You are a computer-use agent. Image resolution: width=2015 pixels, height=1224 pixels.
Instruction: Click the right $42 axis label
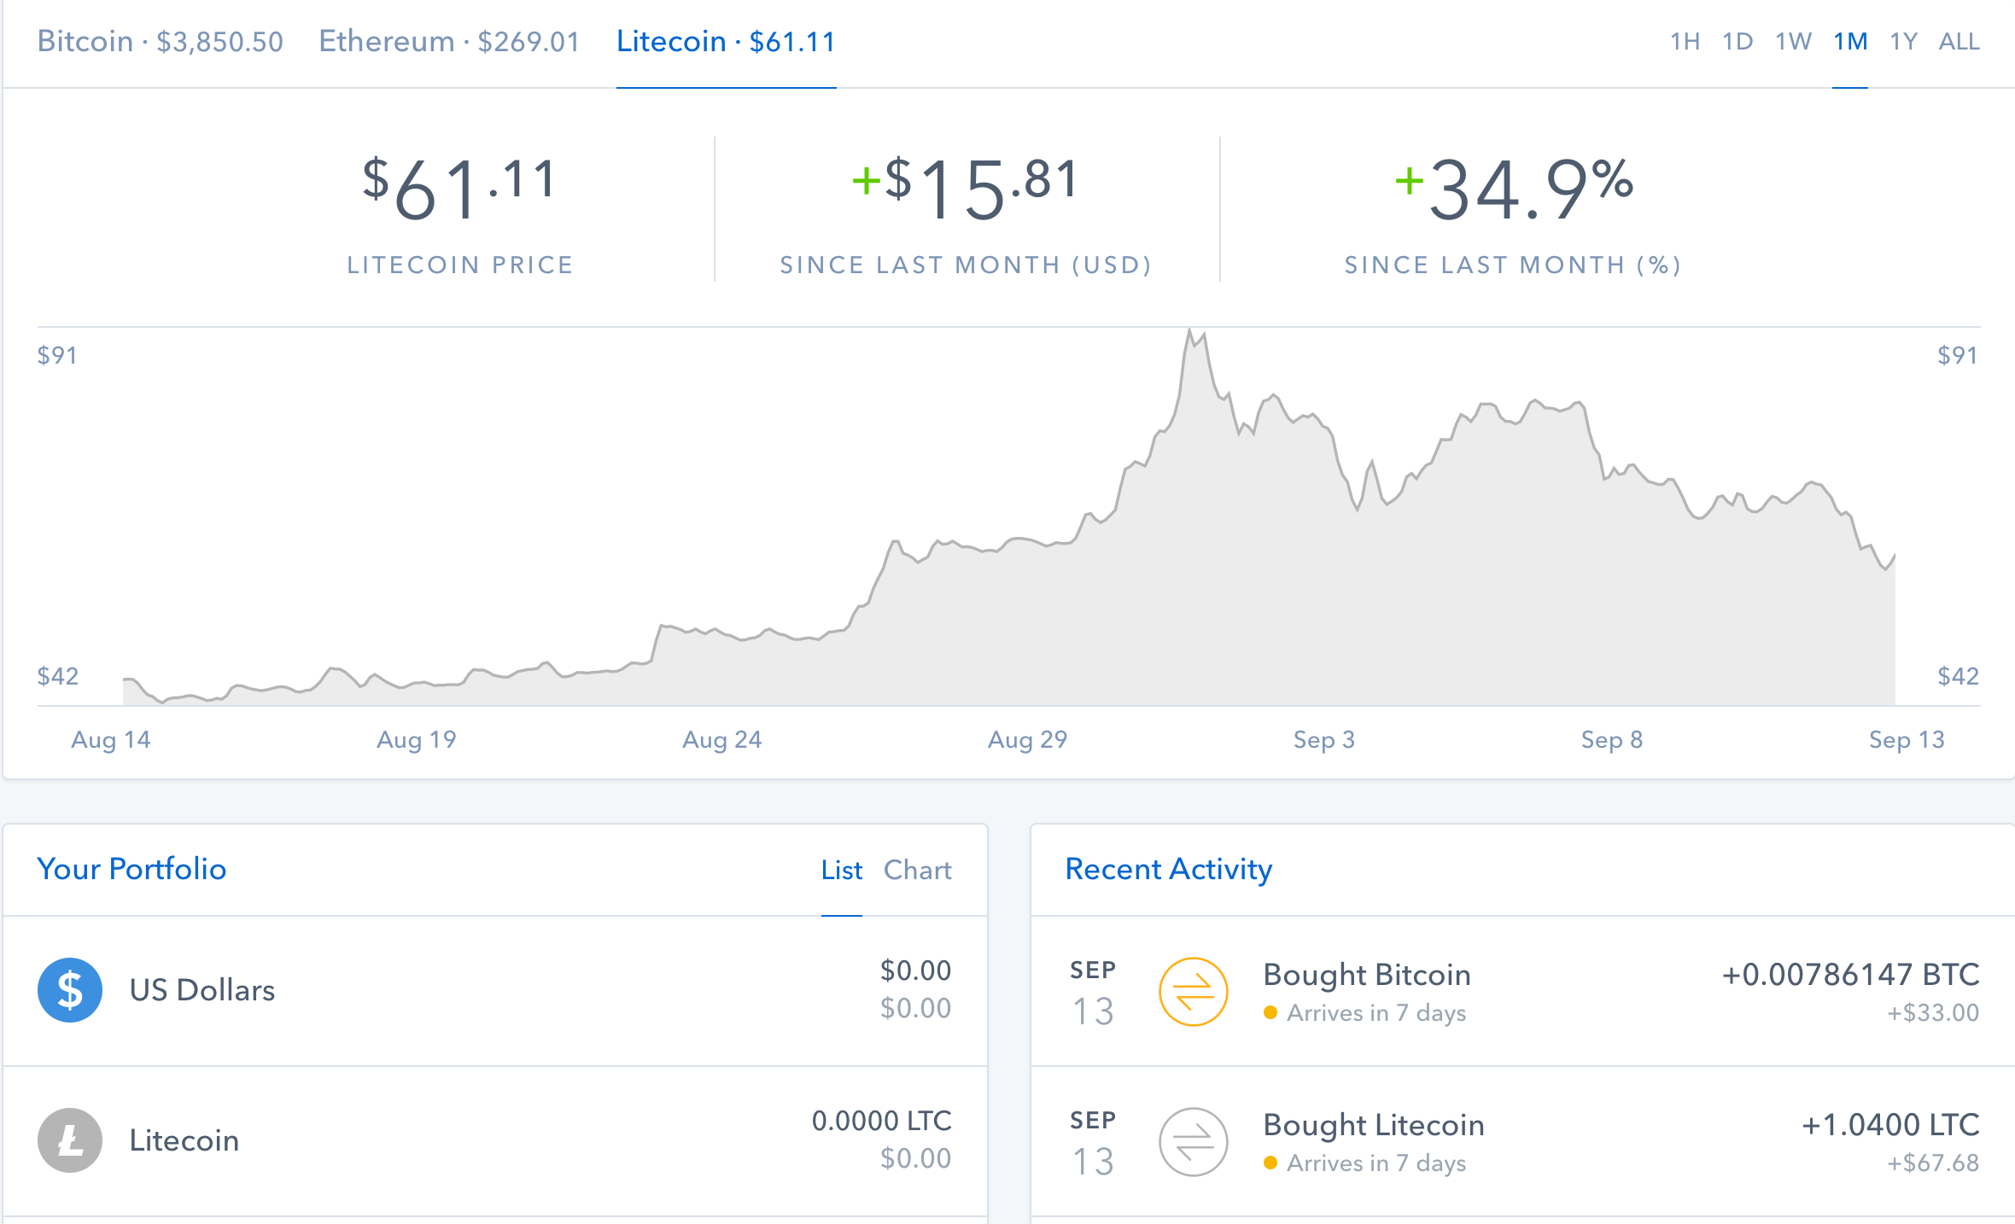point(1959,676)
